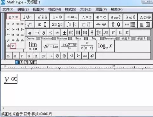Switch to the Geometry tab
153x117 pixels.
click(x=110, y=38)
